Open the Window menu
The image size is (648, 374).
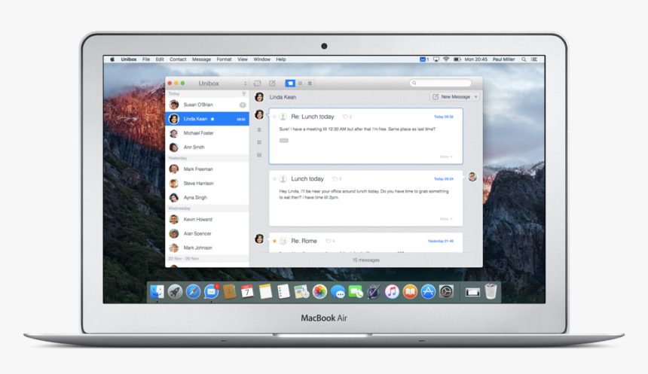[262, 59]
